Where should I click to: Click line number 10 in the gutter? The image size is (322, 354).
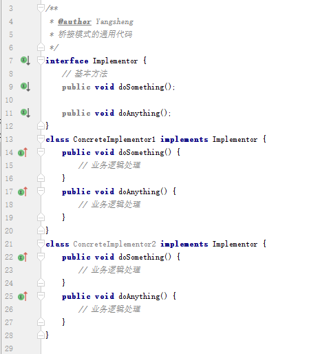(9, 100)
